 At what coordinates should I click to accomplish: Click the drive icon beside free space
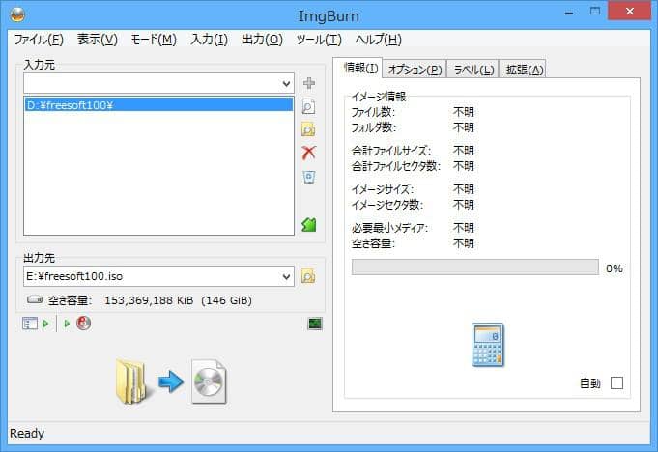(35, 299)
